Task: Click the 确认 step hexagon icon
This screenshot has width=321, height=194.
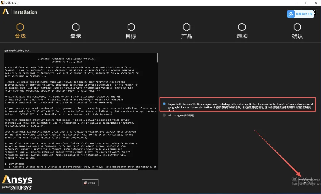Action: coord(297,27)
